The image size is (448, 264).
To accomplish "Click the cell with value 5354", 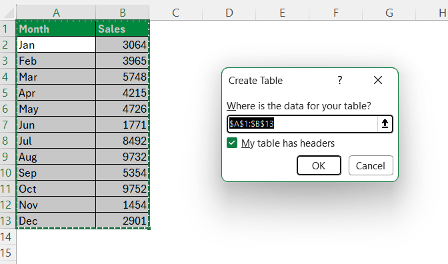I will coord(123,173).
